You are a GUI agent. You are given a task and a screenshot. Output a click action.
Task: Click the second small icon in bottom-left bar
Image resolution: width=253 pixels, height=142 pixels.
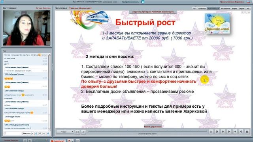coord(30,141)
